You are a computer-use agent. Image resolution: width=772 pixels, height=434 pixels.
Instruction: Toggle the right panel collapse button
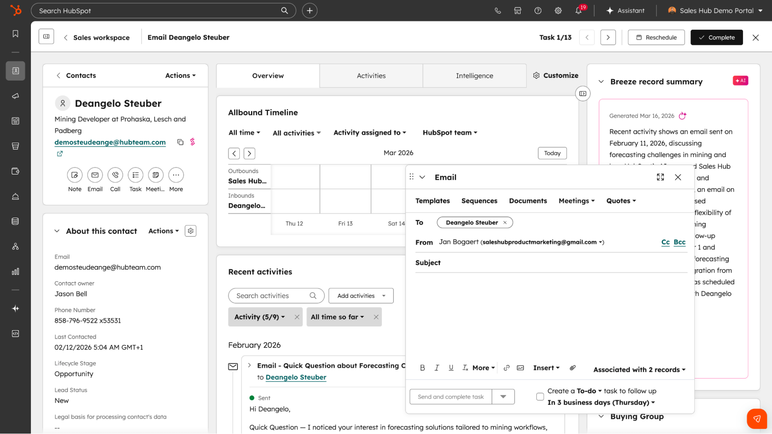pos(583,94)
